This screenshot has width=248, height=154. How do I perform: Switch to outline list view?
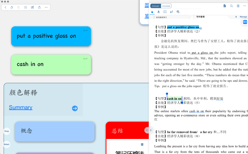[x=26, y=7]
